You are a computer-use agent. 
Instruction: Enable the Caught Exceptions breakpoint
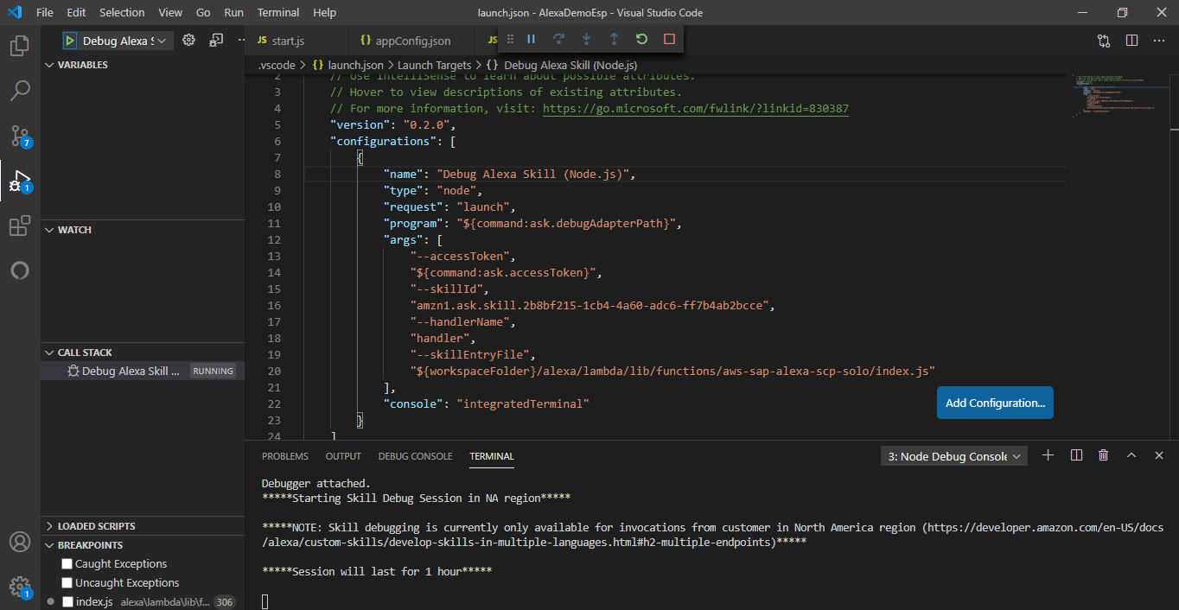click(x=67, y=563)
